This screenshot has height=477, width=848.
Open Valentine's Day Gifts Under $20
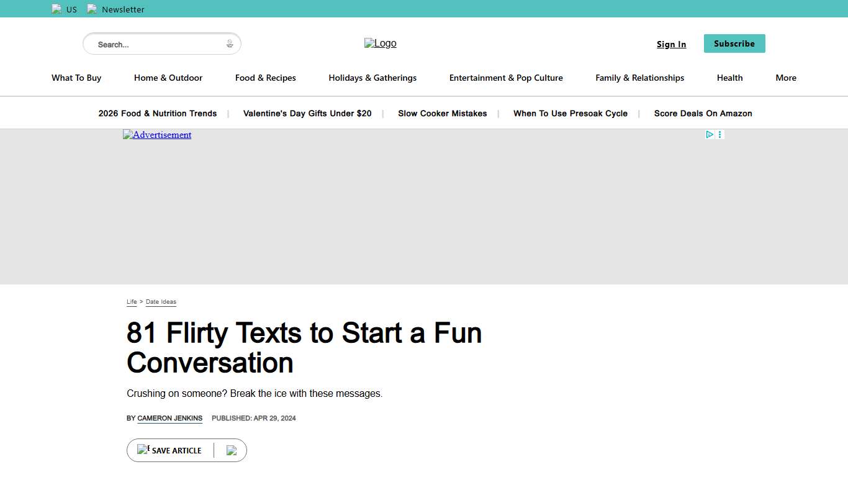(307, 113)
